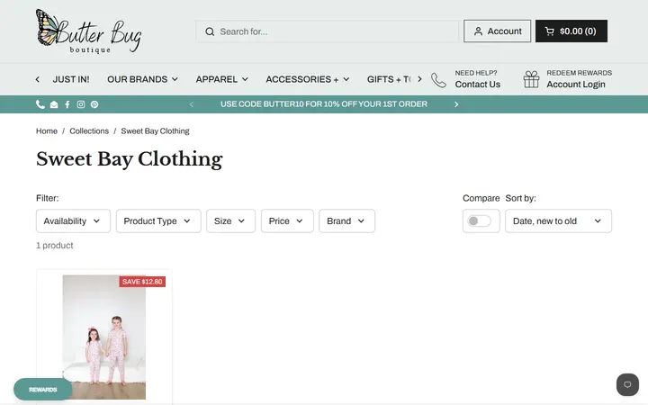Click the gift box rewards icon

[532, 79]
